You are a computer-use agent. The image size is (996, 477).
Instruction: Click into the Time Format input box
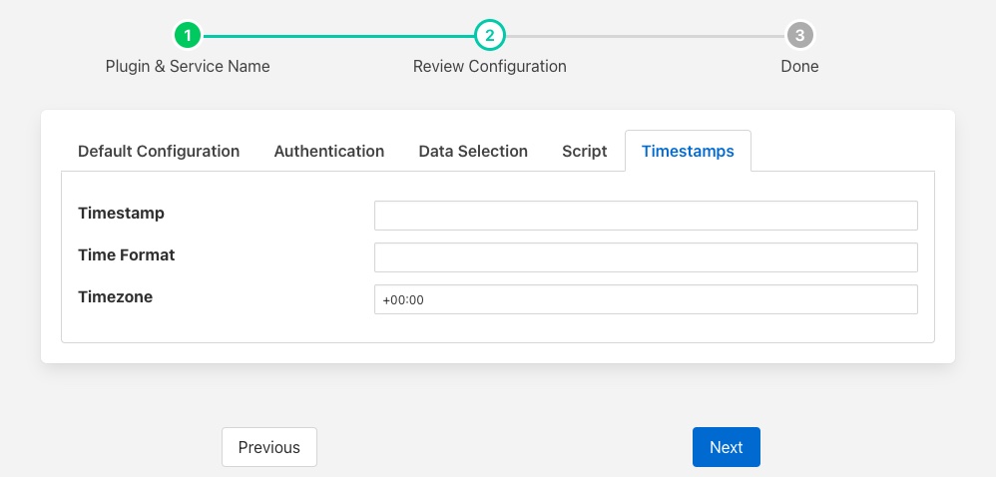coord(645,257)
